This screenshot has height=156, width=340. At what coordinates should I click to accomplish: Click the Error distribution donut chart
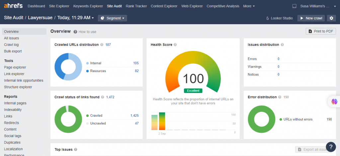pyautogui.click(x=262, y=119)
